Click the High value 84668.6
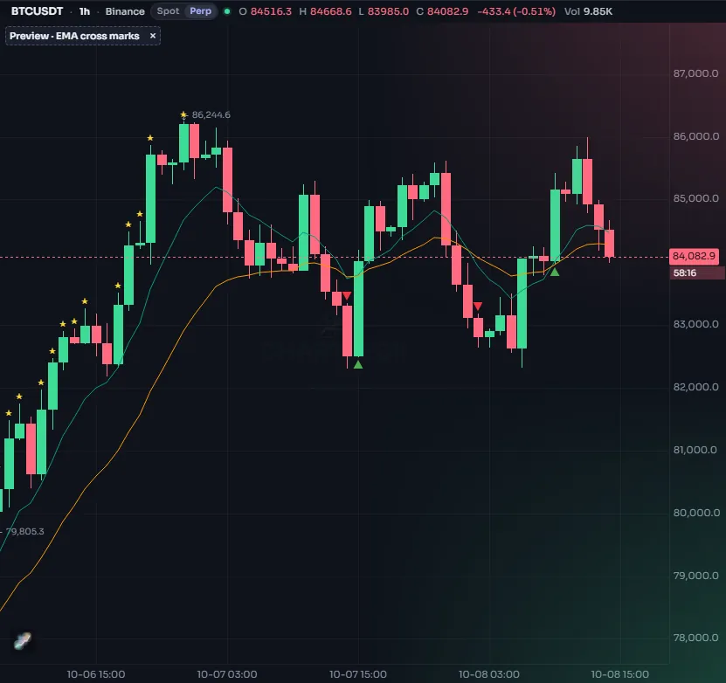Viewport: 726px width, 683px height. tap(330, 11)
